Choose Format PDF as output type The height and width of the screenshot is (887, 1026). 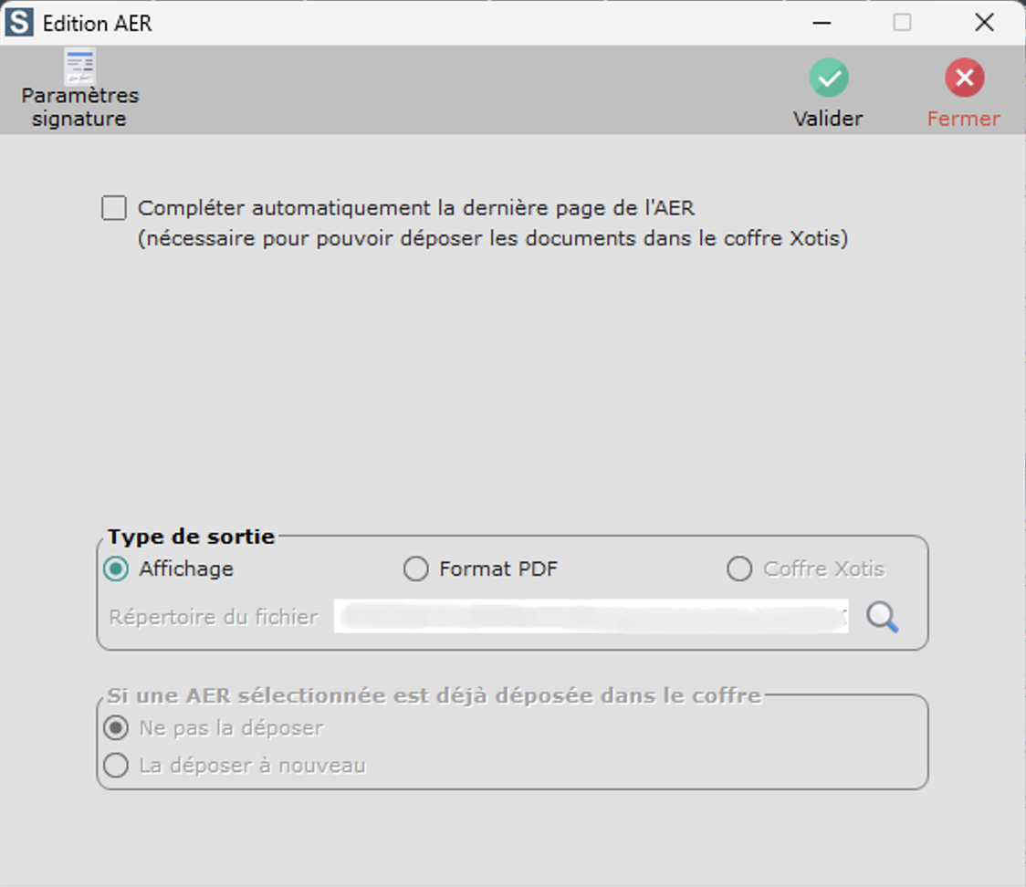415,569
